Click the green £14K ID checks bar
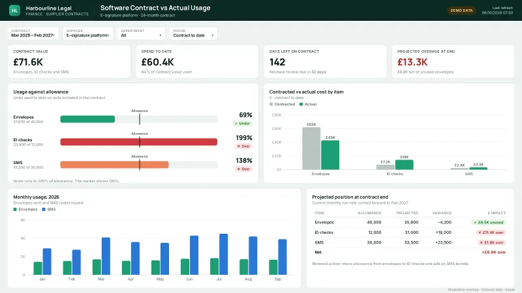The width and height of the screenshot is (522, 293). 404,165
